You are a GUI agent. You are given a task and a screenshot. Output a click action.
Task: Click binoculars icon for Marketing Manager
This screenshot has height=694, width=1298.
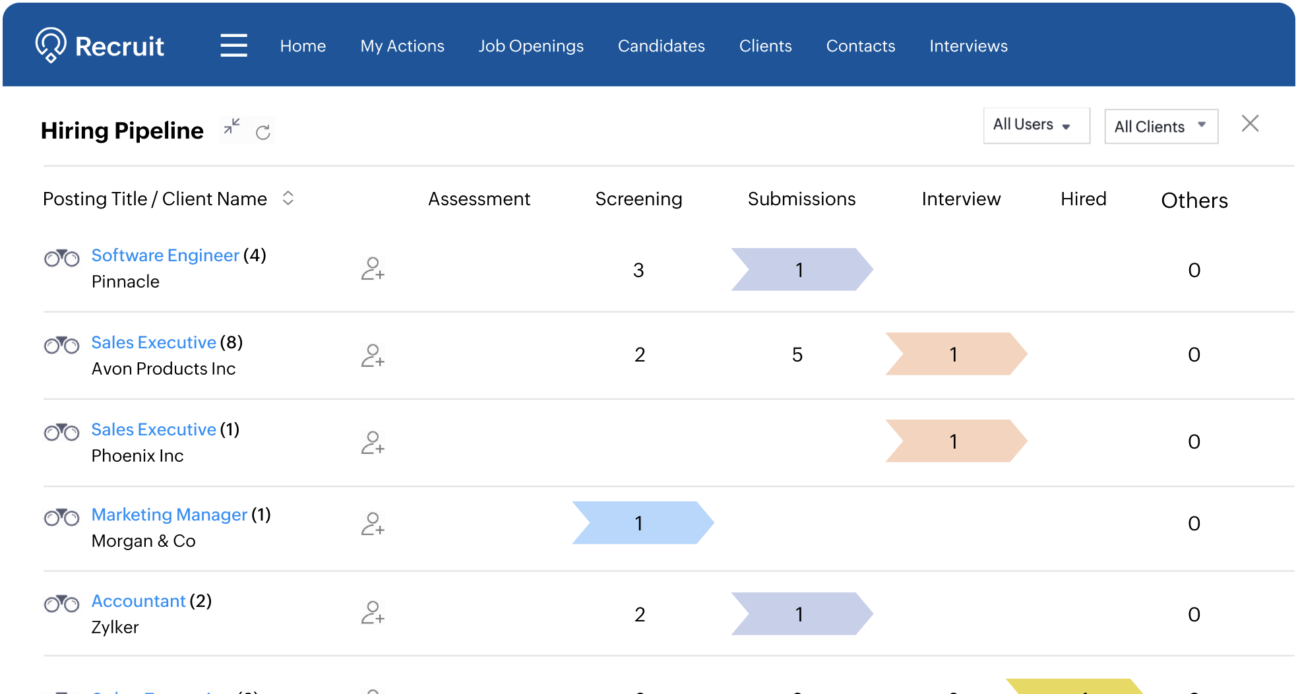(61, 517)
